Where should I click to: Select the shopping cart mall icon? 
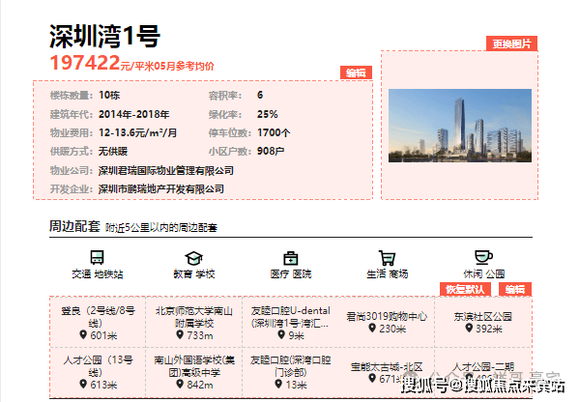pos(387,258)
